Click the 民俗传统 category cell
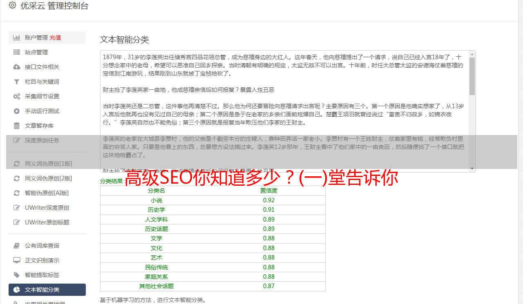Image resolution: width=523 pixels, height=304 pixels. tap(156, 267)
